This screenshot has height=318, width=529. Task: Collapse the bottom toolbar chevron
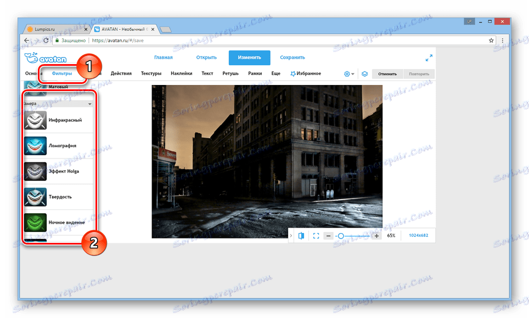click(x=291, y=236)
